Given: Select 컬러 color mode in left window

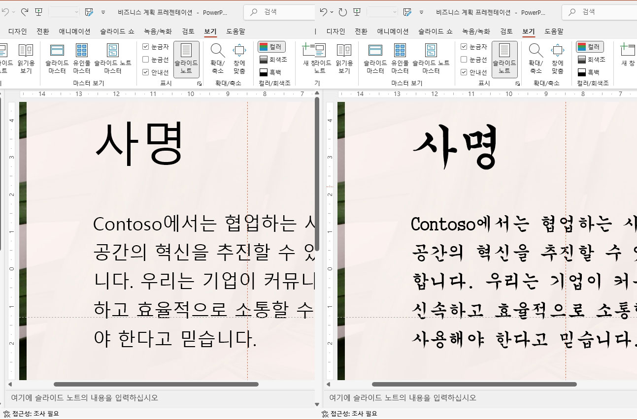Looking at the screenshot, I should click(x=272, y=47).
